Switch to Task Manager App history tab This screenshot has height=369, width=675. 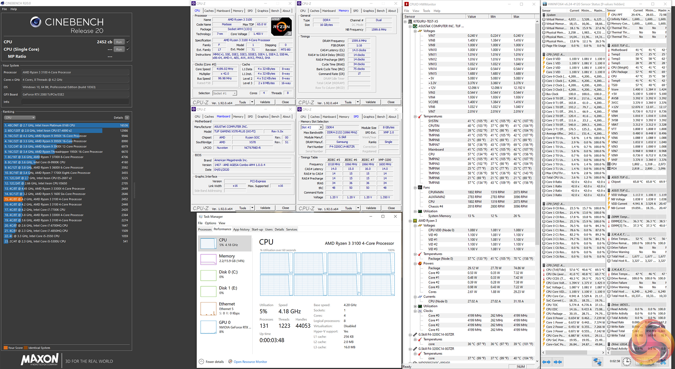point(241,229)
